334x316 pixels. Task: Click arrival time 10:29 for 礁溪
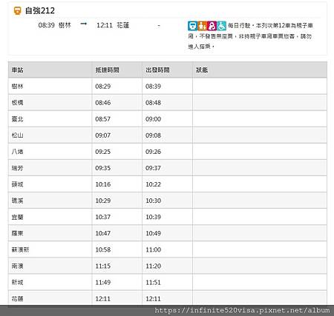click(x=103, y=201)
